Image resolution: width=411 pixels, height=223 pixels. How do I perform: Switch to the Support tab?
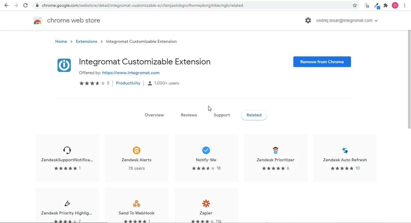[x=222, y=115]
